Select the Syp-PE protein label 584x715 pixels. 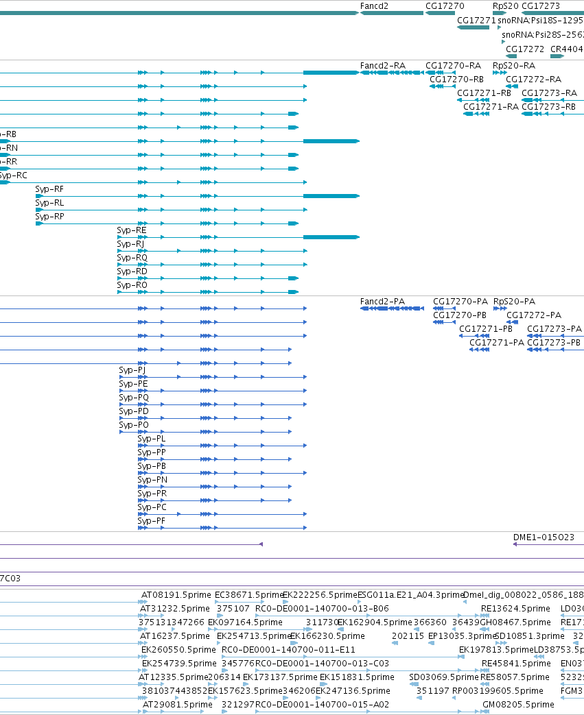point(133,383)
